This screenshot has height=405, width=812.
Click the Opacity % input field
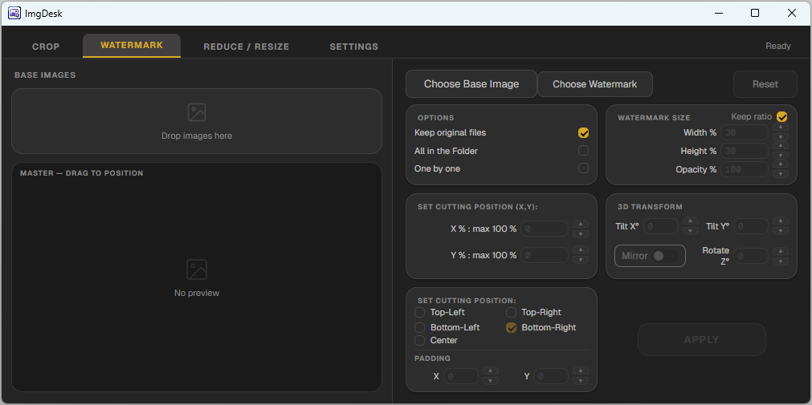click(x=745, y=169)
